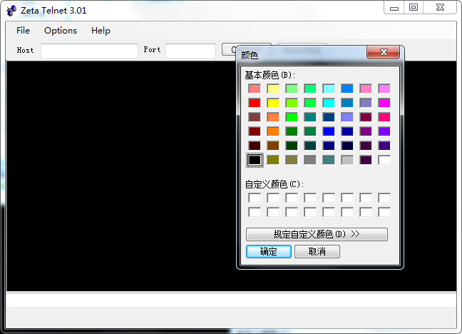The height and width of the screenshot is (334, 462).
Task: Click the Port input field
Action: pyautogui.click(x=190, y=51)
